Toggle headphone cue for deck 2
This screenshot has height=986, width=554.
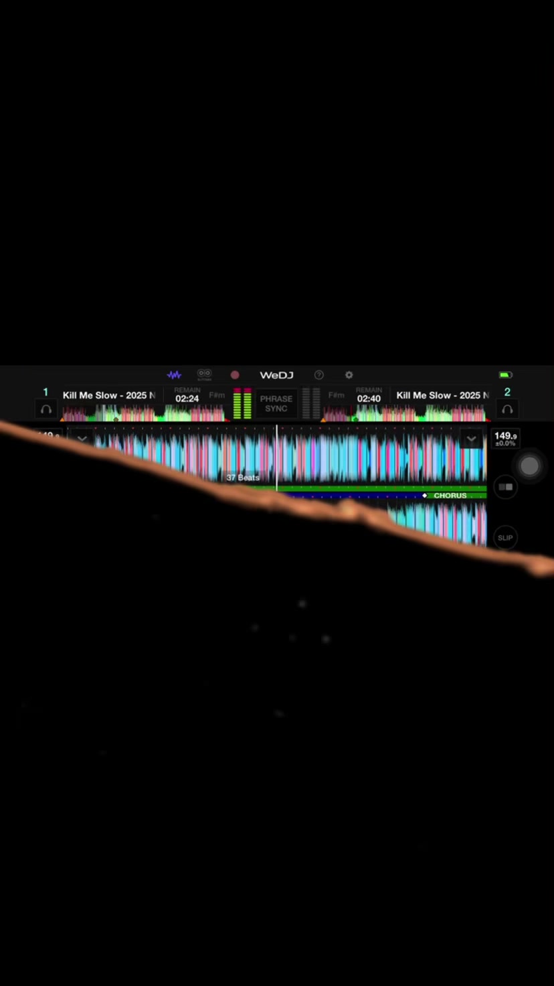click(x=507, y=409)
